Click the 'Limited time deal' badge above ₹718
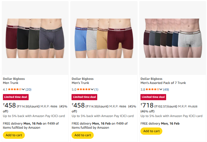 153,97
